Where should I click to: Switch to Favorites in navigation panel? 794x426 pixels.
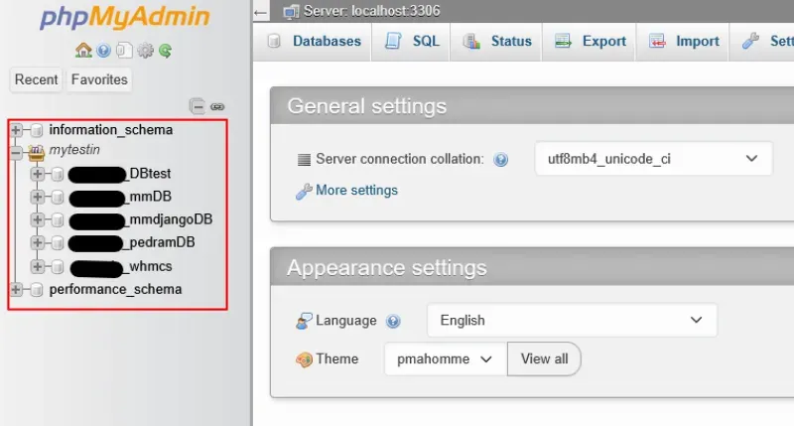click(x=99, y=80)
